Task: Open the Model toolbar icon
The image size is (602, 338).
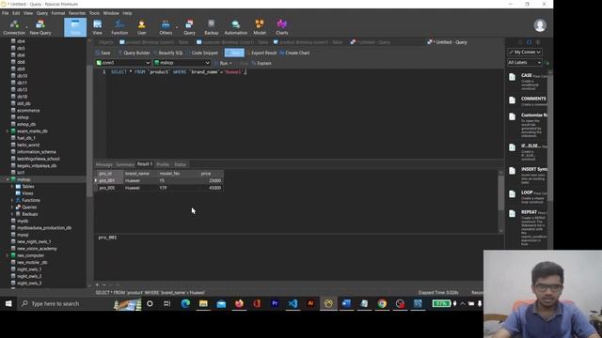Action: click(x=260, y=27)
